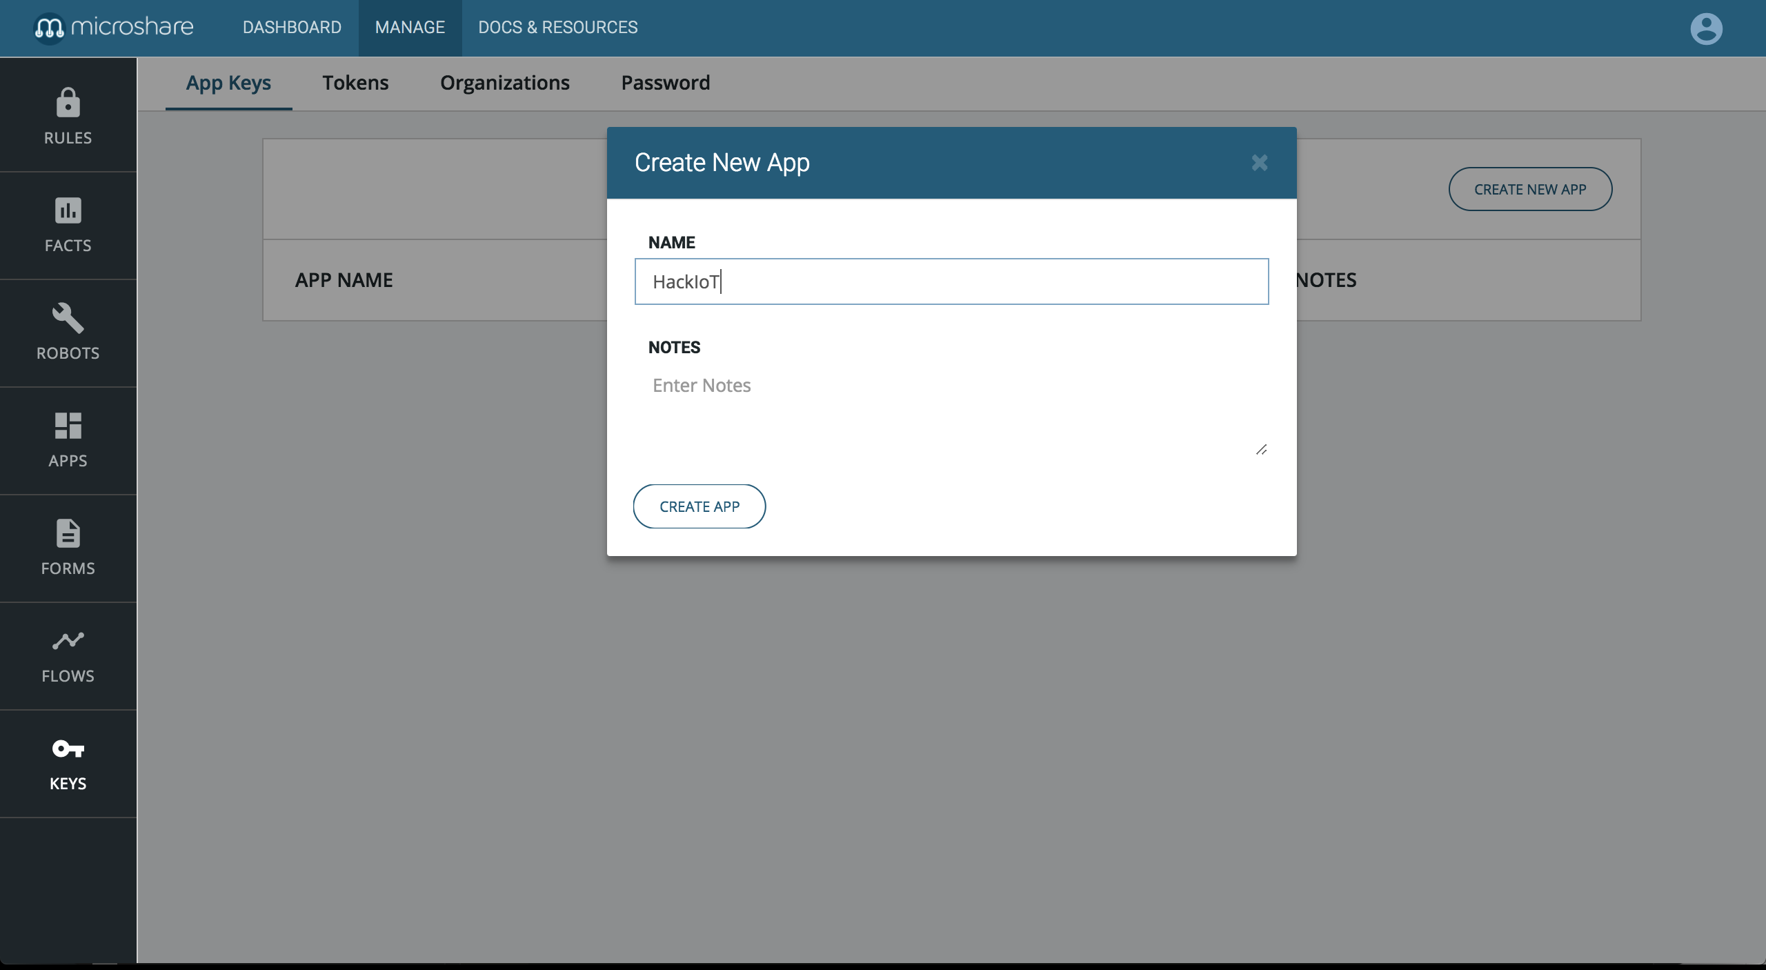
Task: Focus the Name input field containing HackIoT
Action: (951, 281)
